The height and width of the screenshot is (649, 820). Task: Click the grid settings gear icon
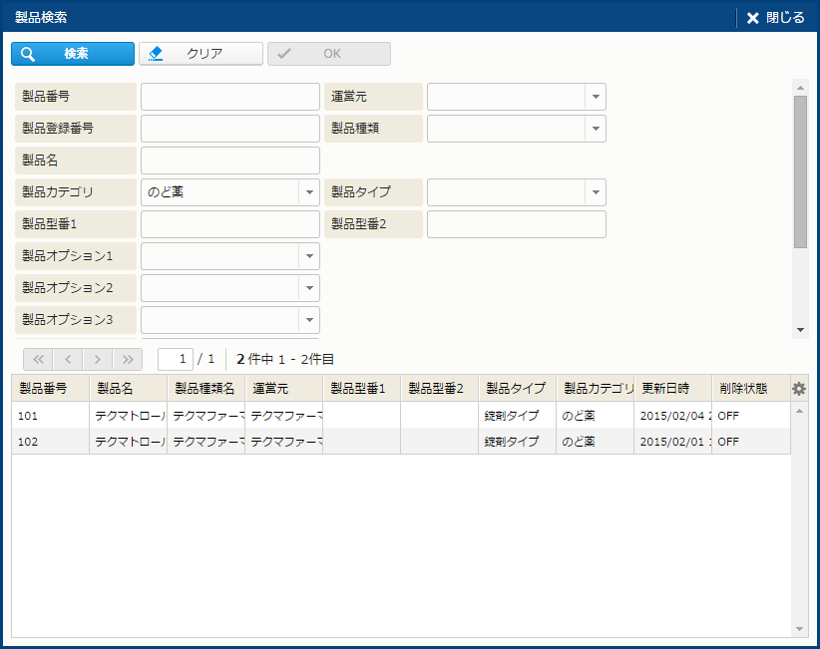[x=798, y=389]
